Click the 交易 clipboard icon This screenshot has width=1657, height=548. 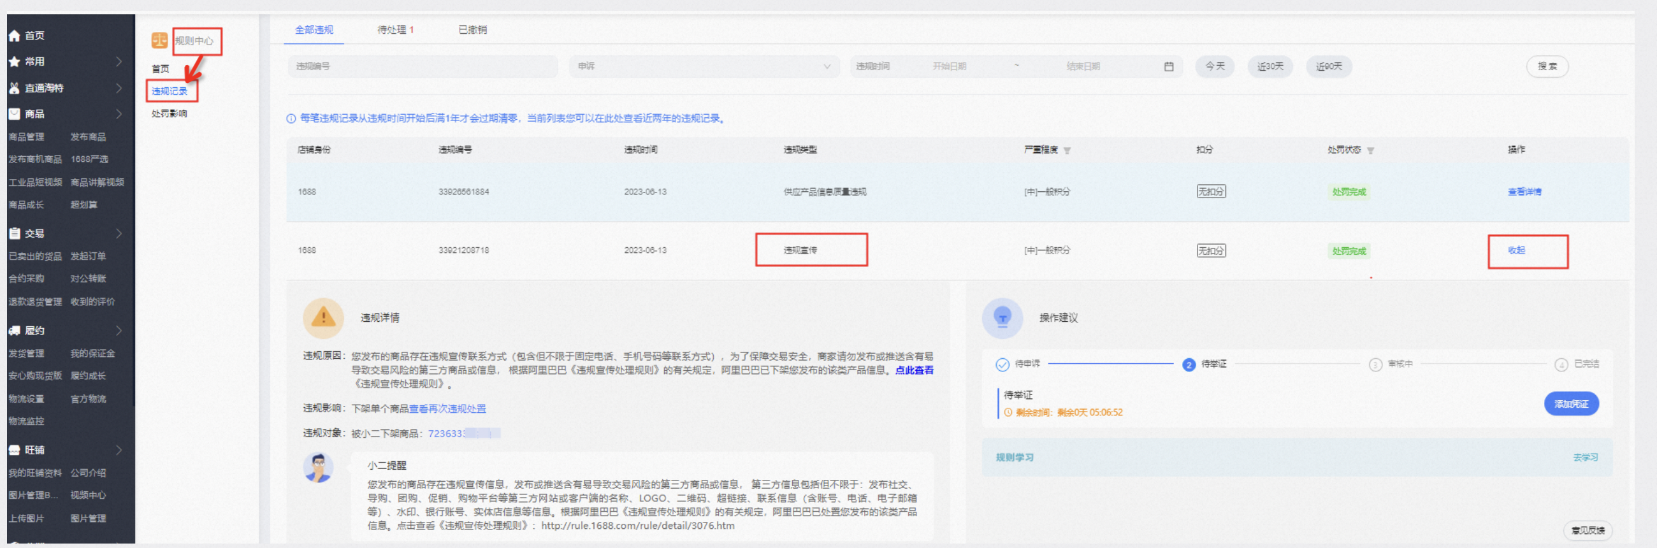(x=14, y=233)
